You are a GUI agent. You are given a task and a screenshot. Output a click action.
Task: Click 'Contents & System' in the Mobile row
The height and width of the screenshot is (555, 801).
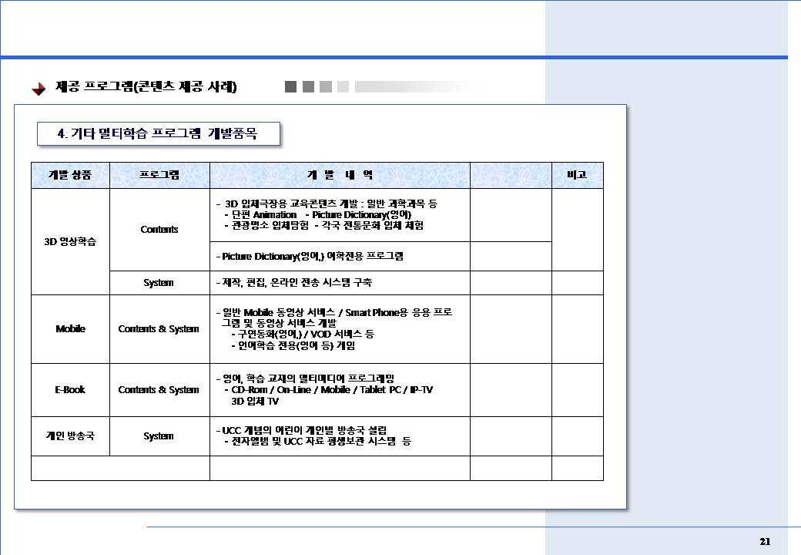(159, 329)
